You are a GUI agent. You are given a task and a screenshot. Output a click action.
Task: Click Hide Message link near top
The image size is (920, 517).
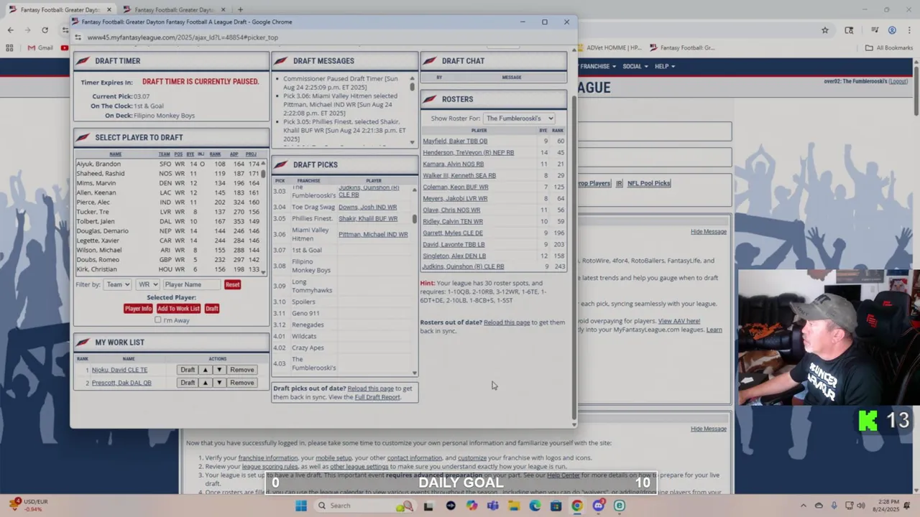click(709, 231)
